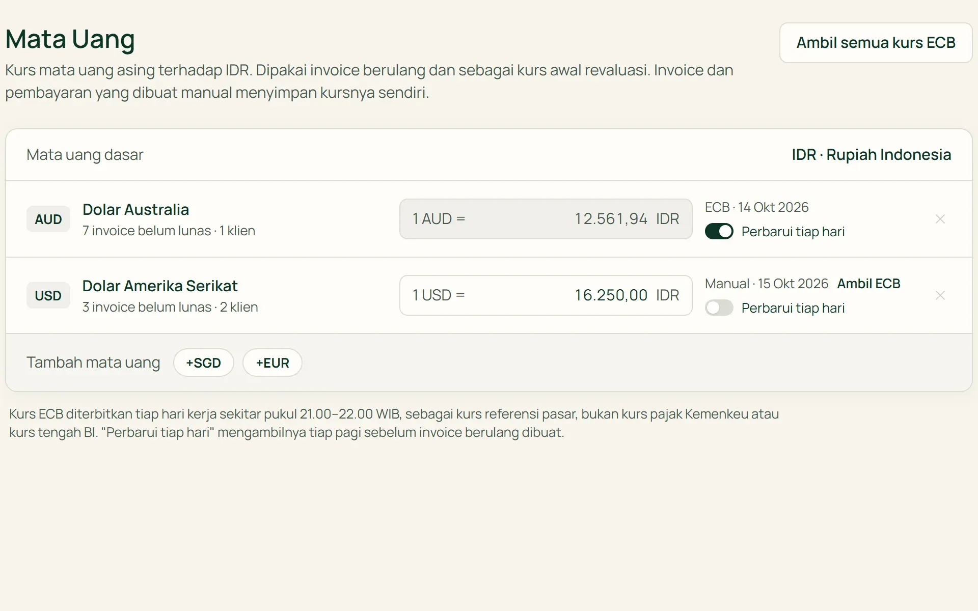Image resolution: width=978 pixels, height=611 pixels.
Task: Click 'Tambah mata uang' label
Action: tap(93, 363)
